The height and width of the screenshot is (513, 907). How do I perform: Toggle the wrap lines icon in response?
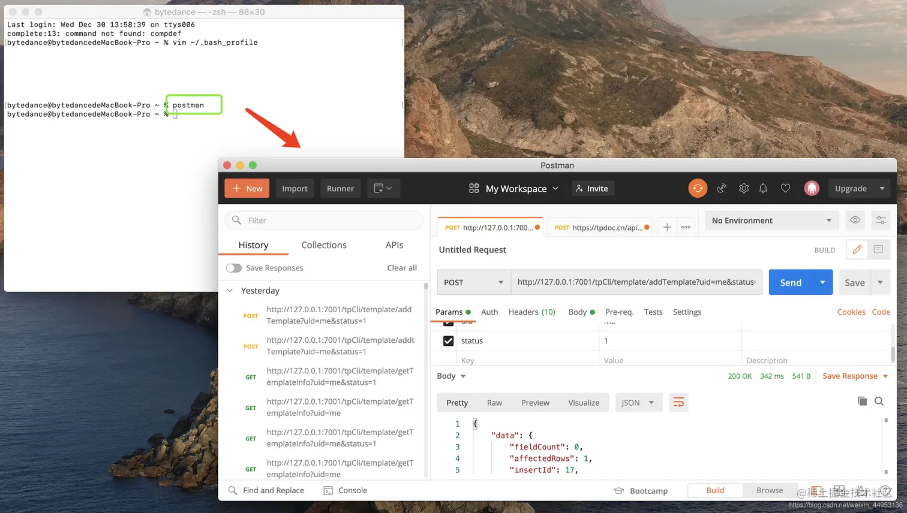click(x=678, y=402)
